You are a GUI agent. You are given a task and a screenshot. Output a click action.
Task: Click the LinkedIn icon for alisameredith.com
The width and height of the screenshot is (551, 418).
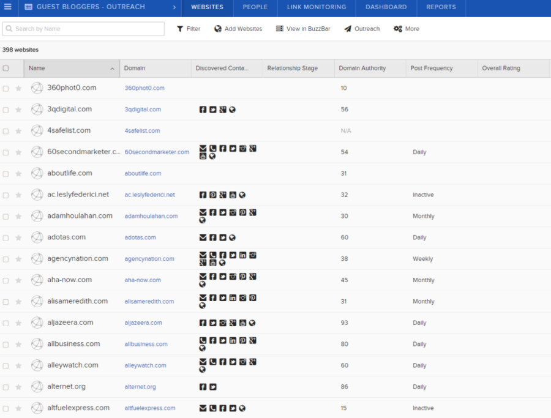coord(233,297)
